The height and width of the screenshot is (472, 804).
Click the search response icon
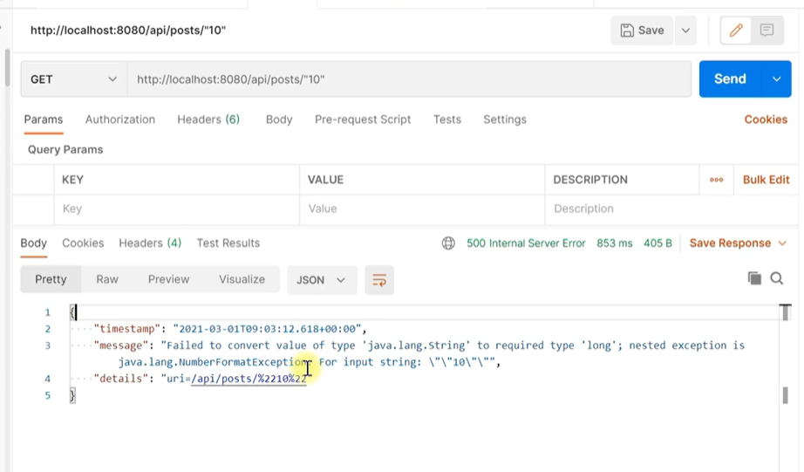pyautogui.click(x=777, y=278)
